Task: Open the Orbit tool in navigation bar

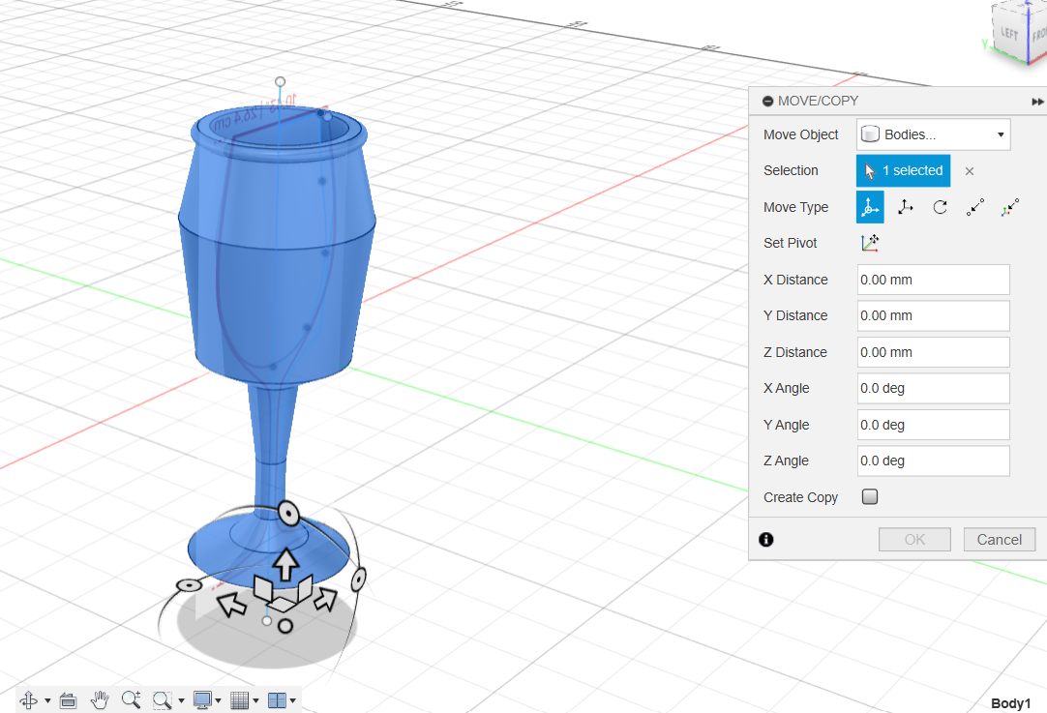Action: click(x=29, y=699)
